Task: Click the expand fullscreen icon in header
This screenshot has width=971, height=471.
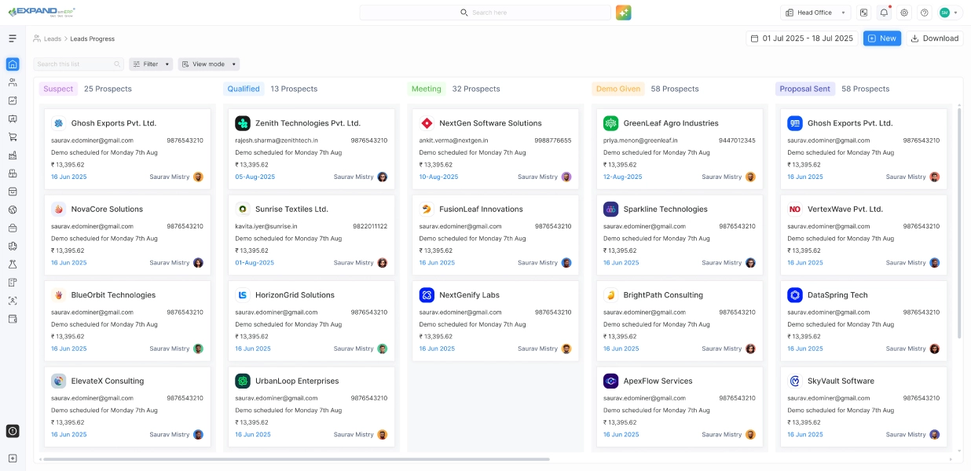Action: [864, 13]
